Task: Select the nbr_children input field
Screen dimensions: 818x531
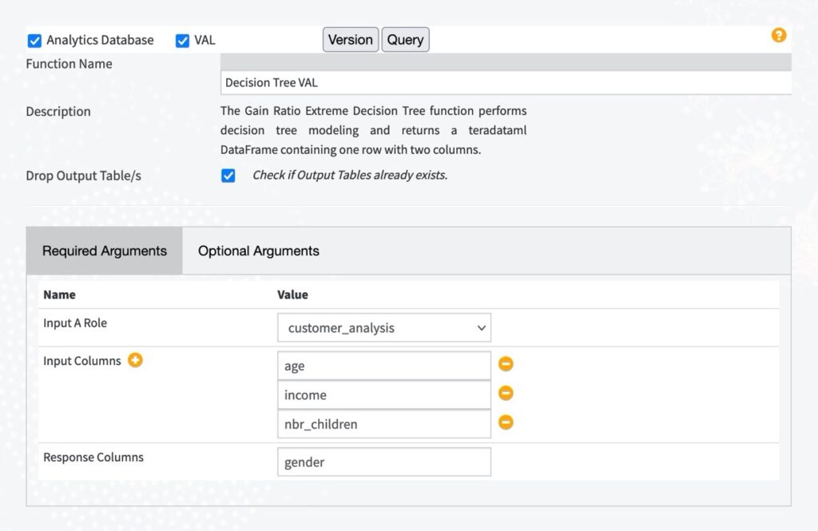Action: point(383,423)
